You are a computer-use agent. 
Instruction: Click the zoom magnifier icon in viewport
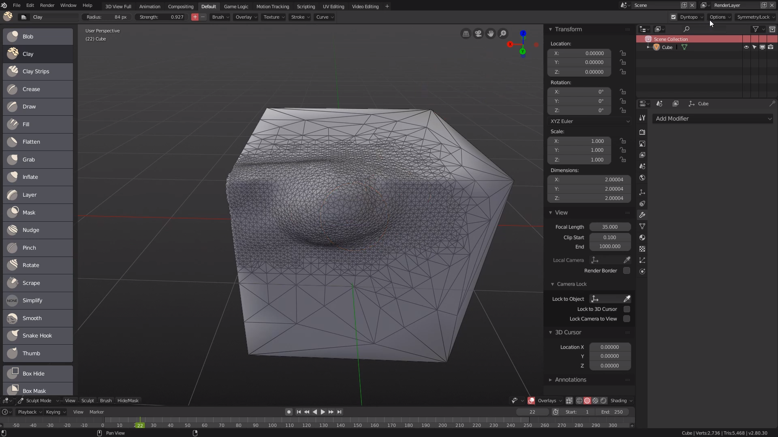click(503, 34)
